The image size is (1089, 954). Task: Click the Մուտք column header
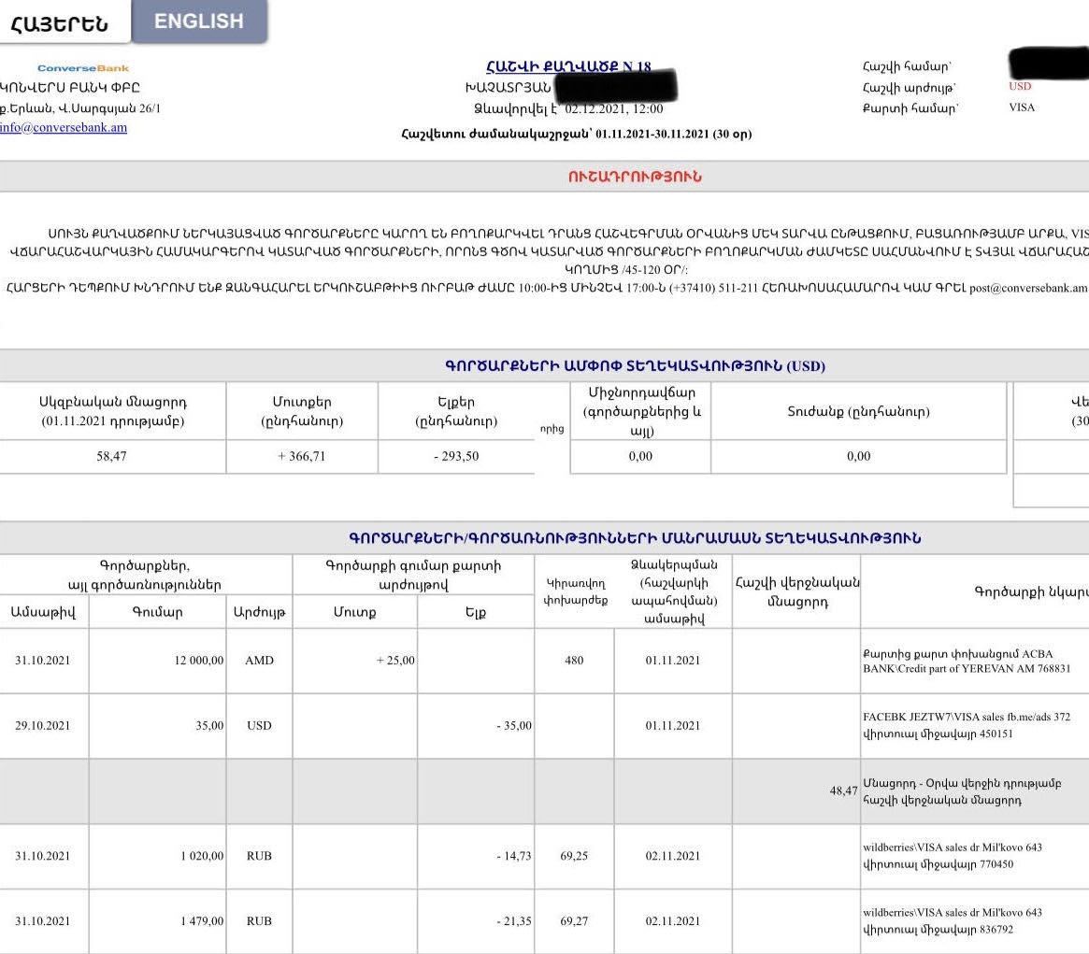click(355, 612)
